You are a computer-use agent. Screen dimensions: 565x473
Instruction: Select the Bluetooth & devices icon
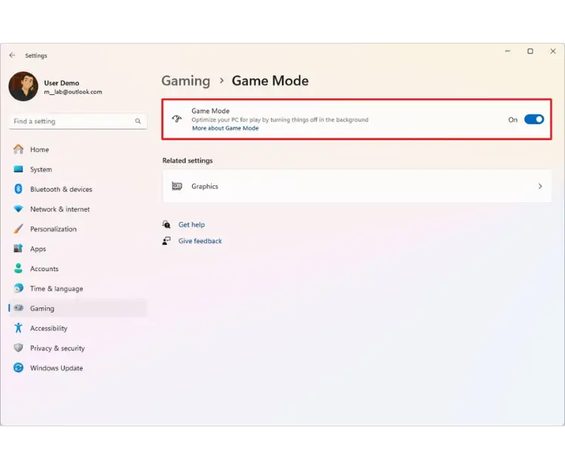(x=18, y=189)
